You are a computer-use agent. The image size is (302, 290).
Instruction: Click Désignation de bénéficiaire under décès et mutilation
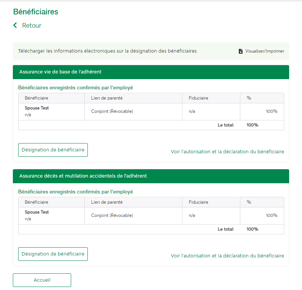[53, 254]
